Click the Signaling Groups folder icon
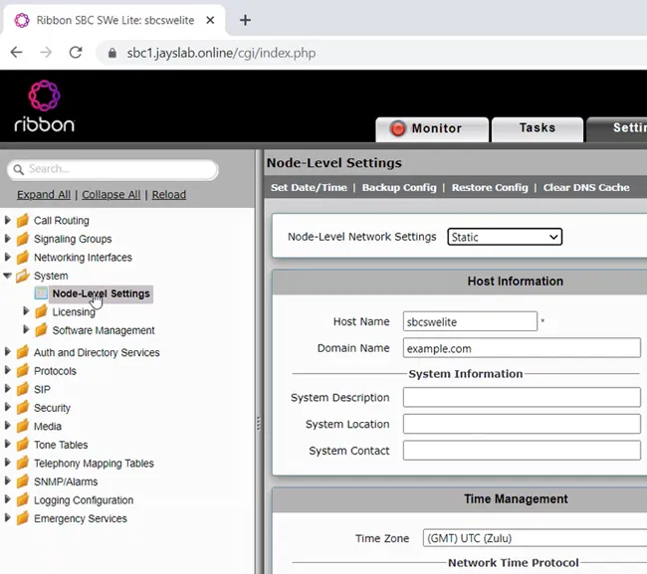This screenshot has height=574, width=647. 23,239
